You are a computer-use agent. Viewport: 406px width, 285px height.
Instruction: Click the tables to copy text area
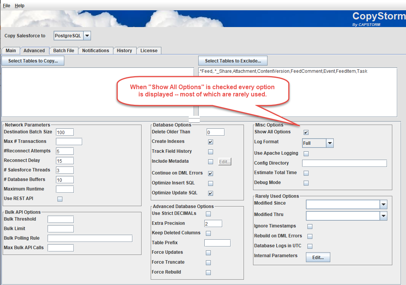pyautogui.click(x=98, y=92)
